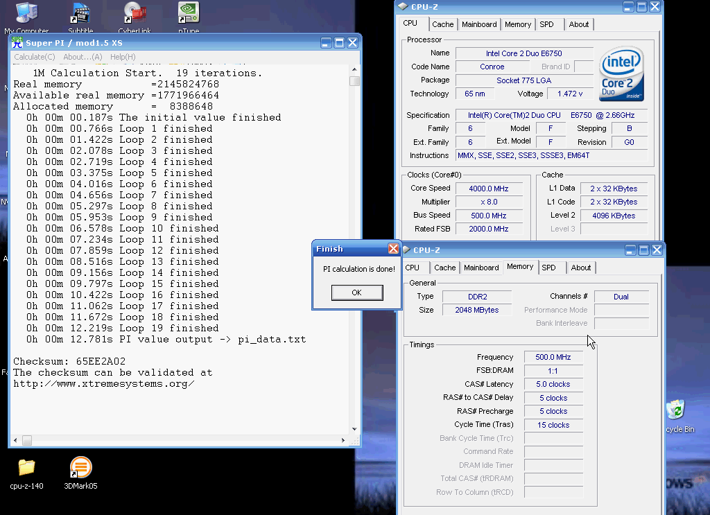The image size is (710, 515).
Task: Launch the nTune desktop shortcut
Action: (x=189, y=12)
